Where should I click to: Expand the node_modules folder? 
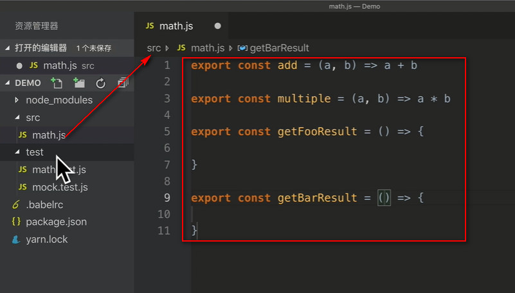pos(17,100)
